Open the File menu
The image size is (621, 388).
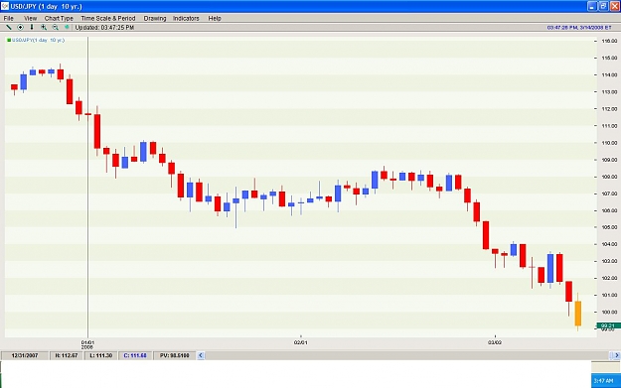click(x=8, y=18)
